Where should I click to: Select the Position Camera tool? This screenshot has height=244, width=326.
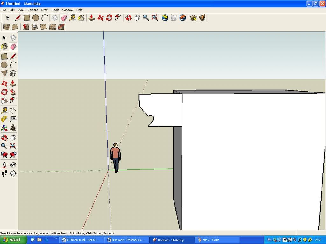coord(4,165)
